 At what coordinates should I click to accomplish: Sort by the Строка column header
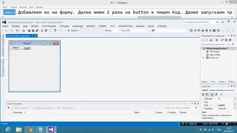[159, 112]
